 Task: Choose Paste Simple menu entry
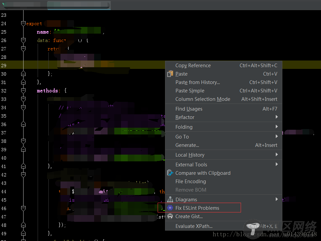click(x=224, y=91)
